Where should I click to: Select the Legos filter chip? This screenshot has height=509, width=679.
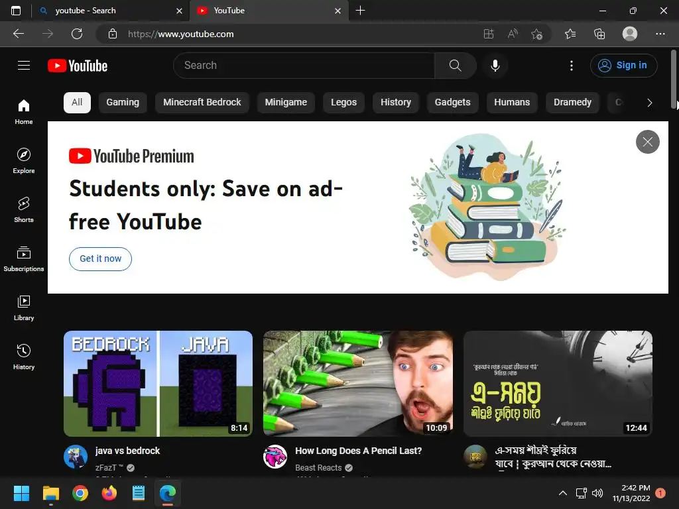click(x=344, y=103)
